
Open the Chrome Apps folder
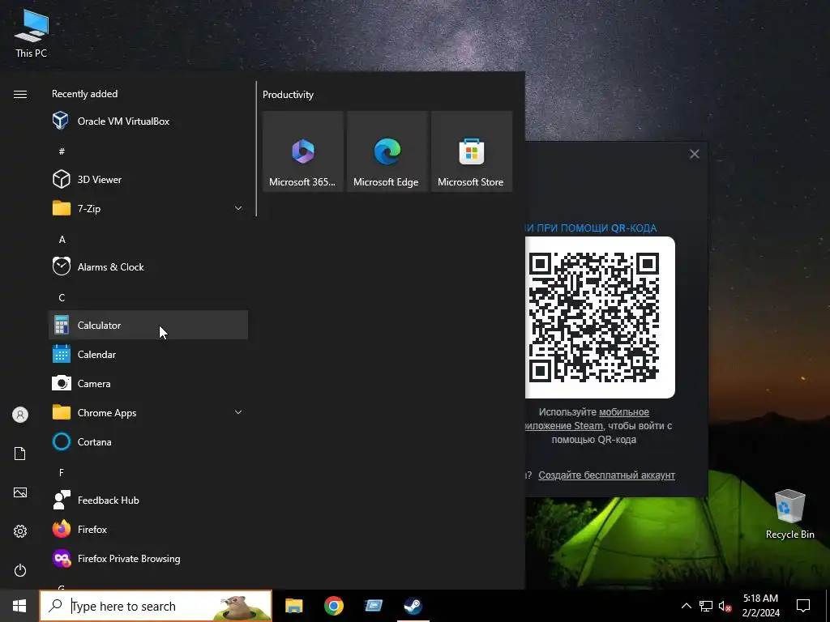(x=148, y=412)
